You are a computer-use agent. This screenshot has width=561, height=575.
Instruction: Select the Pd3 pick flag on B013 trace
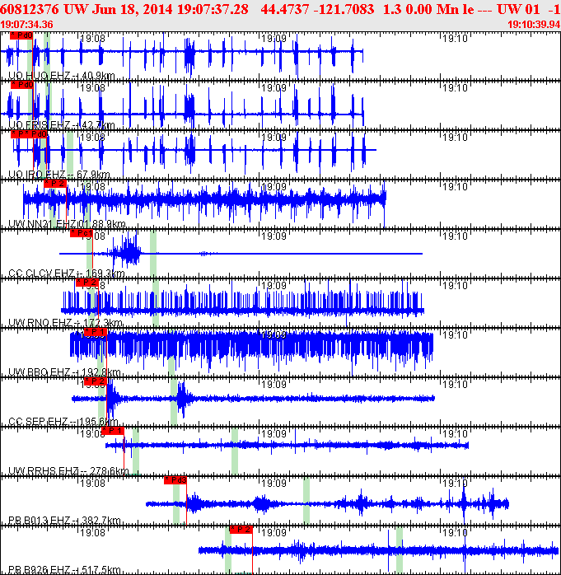[175, 480]
